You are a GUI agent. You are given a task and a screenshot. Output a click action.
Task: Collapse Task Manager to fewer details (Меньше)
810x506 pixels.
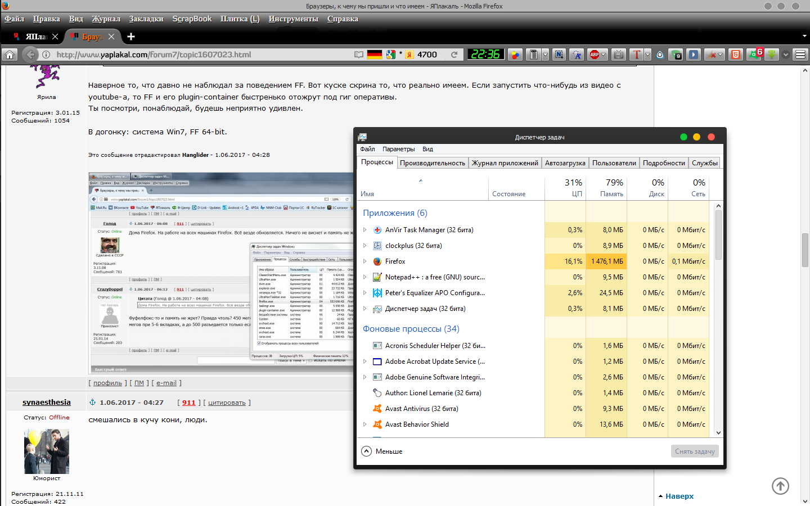(382, 451)
